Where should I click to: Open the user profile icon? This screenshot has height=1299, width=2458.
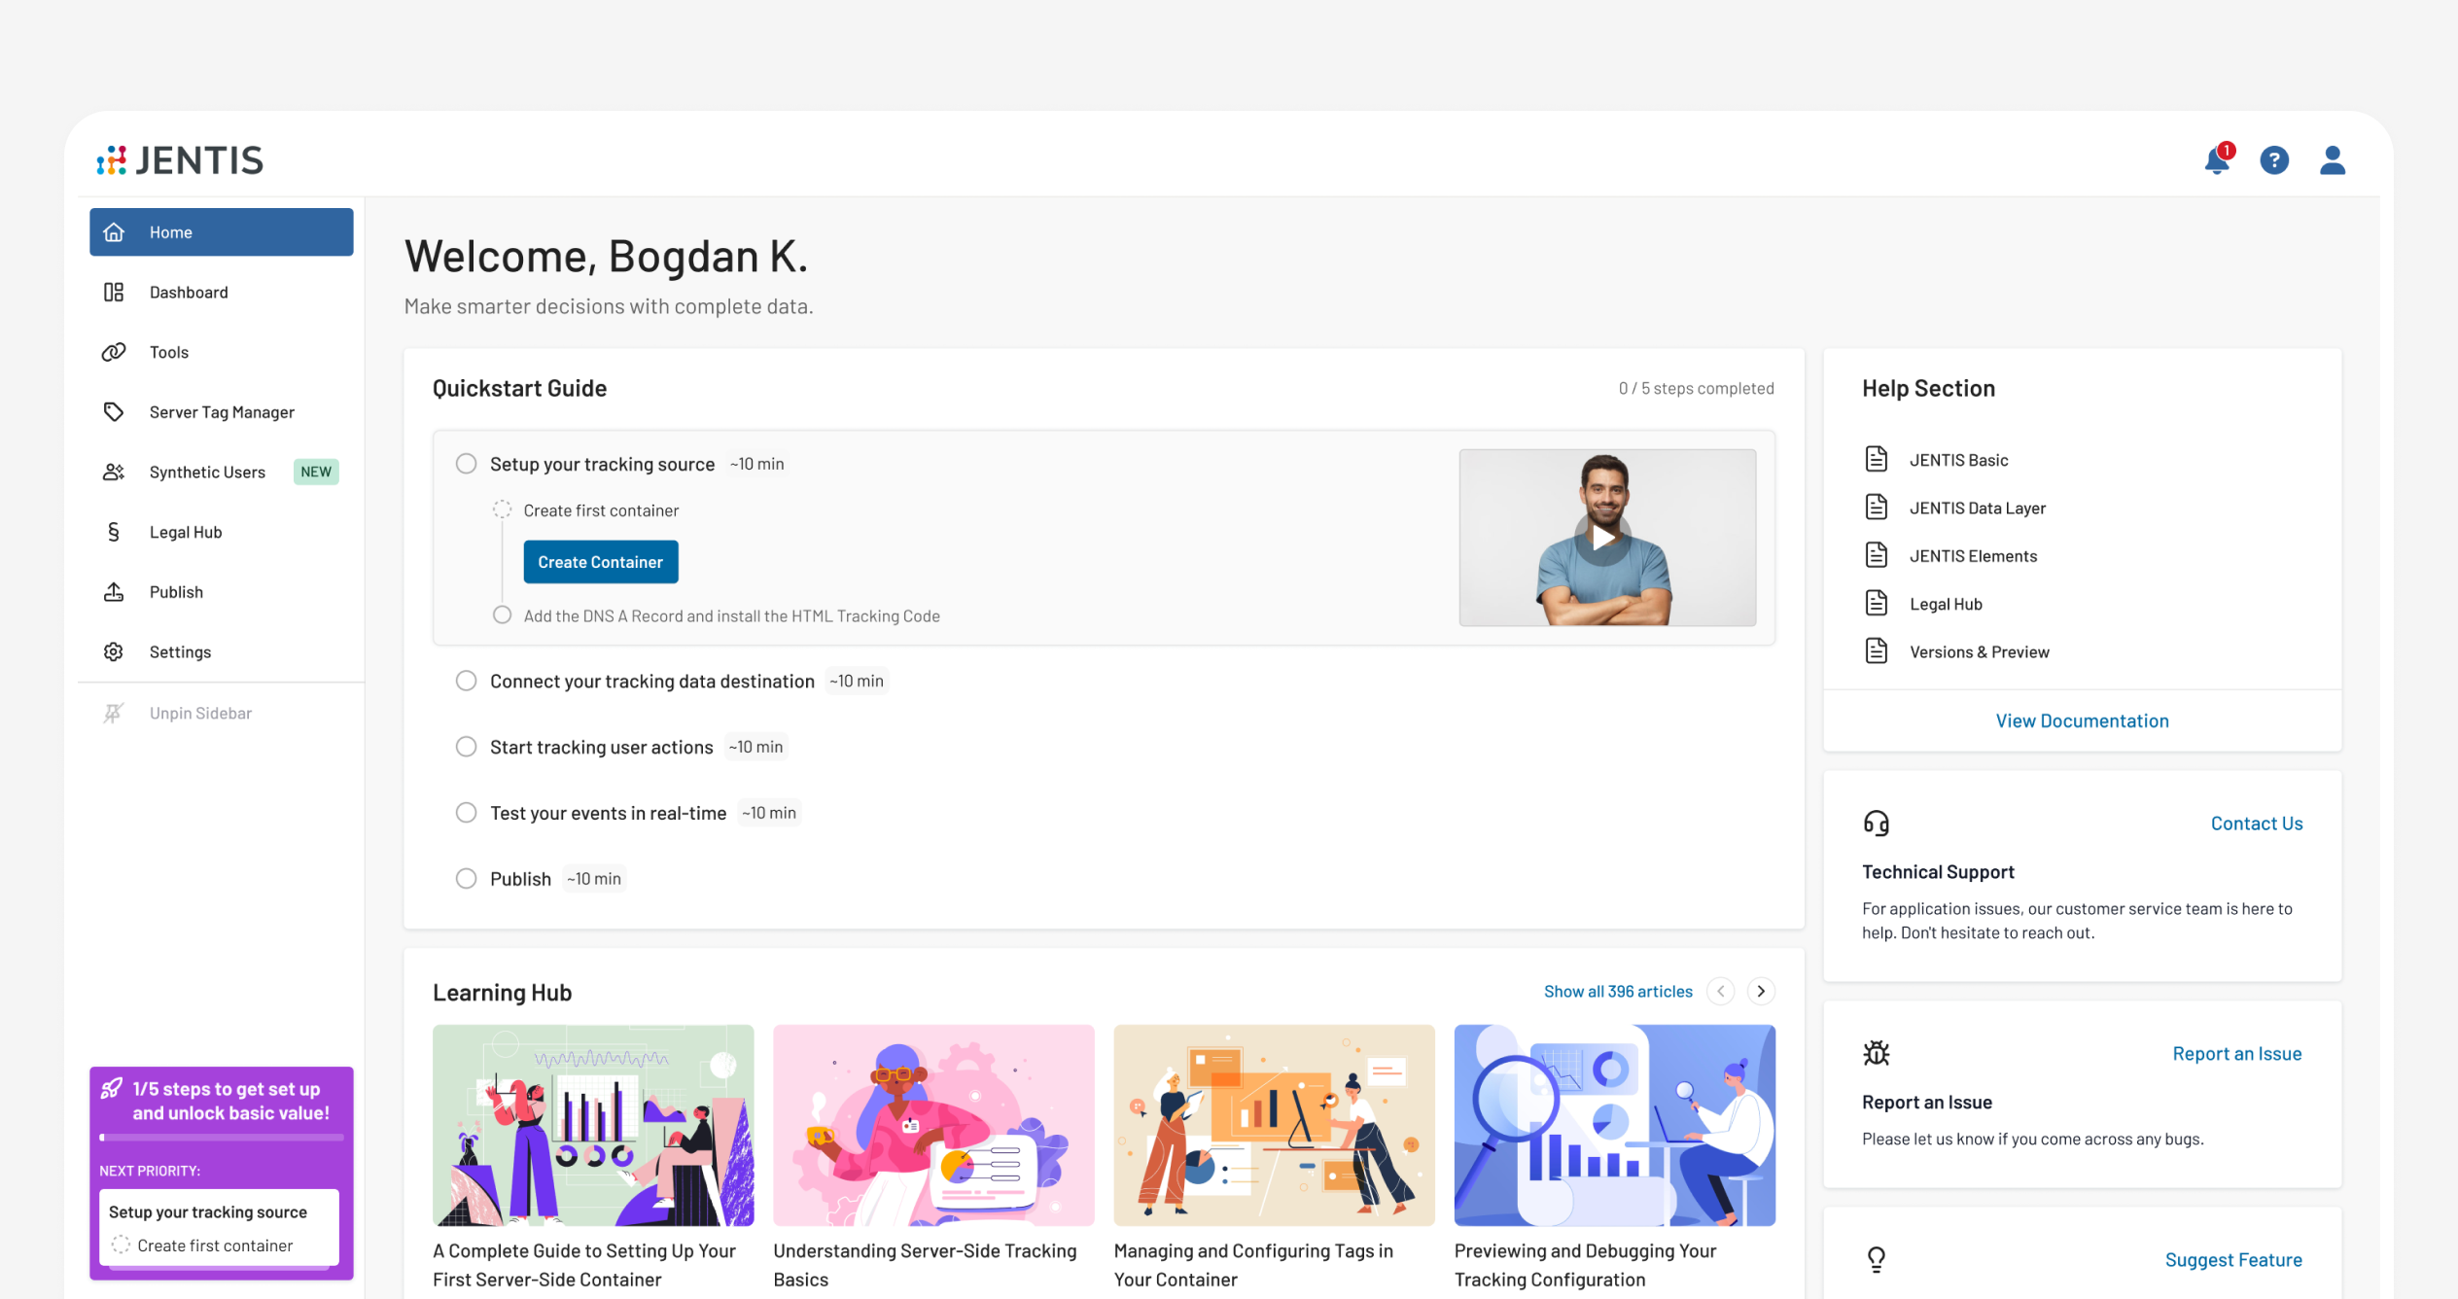tap(2332, 160)
